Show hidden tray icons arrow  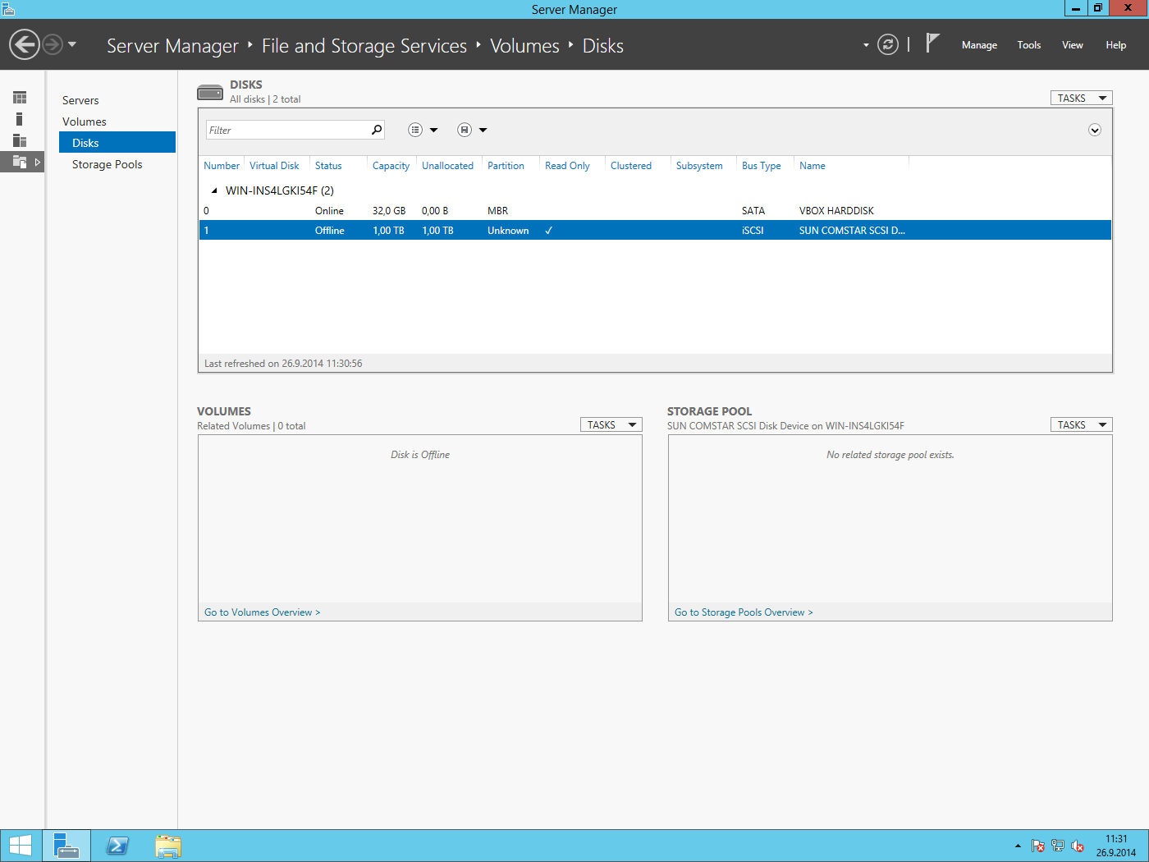(x=1018, y=846)
